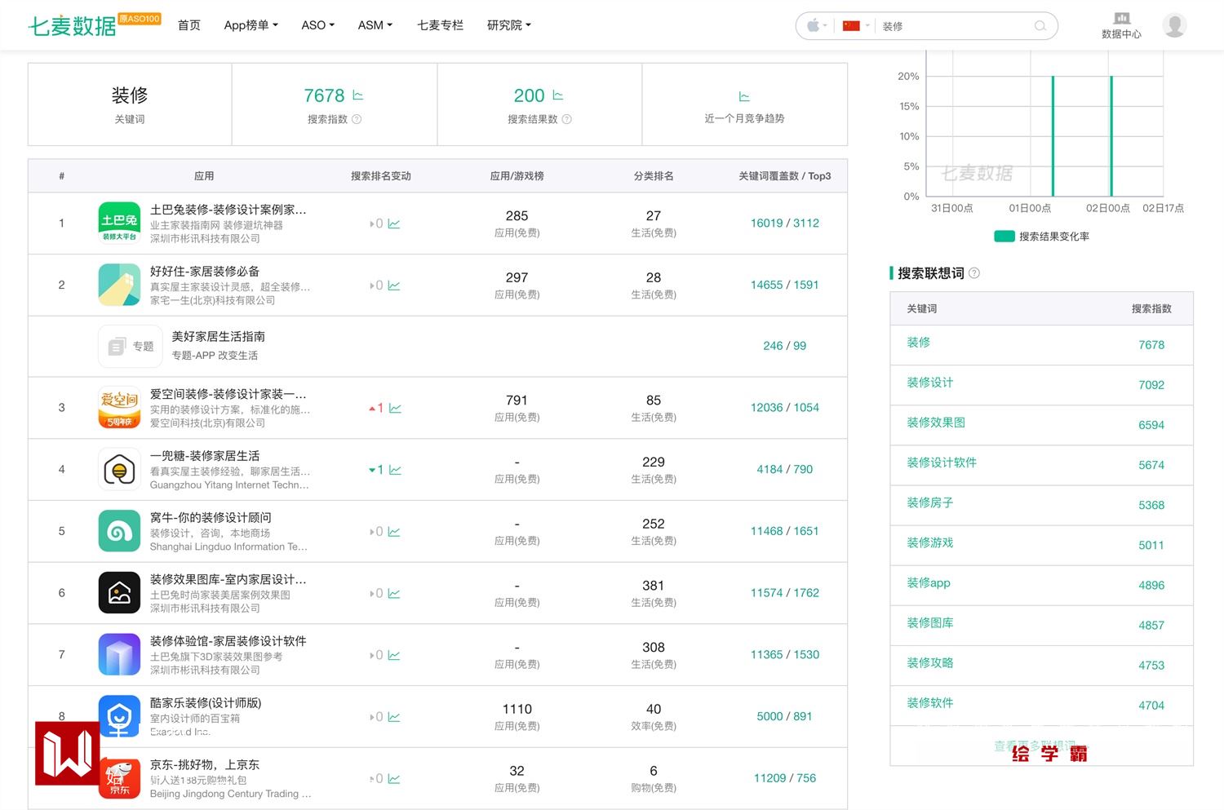Screen dimensions: 1224x810
Task: Select the 分类排名 column header
Action: click(x=654, y=176)
